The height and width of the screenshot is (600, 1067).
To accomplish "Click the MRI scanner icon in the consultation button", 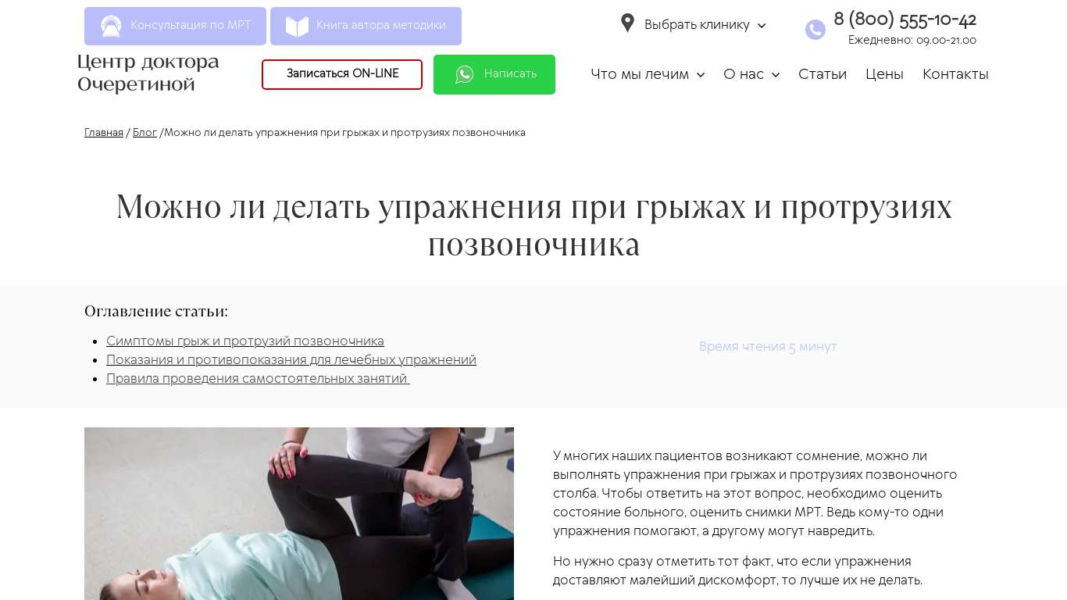I will click(x=111, y=26).
